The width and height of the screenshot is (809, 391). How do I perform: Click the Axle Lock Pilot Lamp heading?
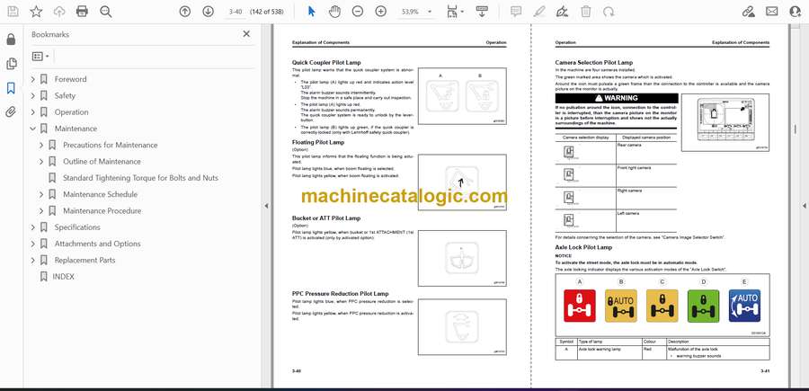click(x=583, y=247)
